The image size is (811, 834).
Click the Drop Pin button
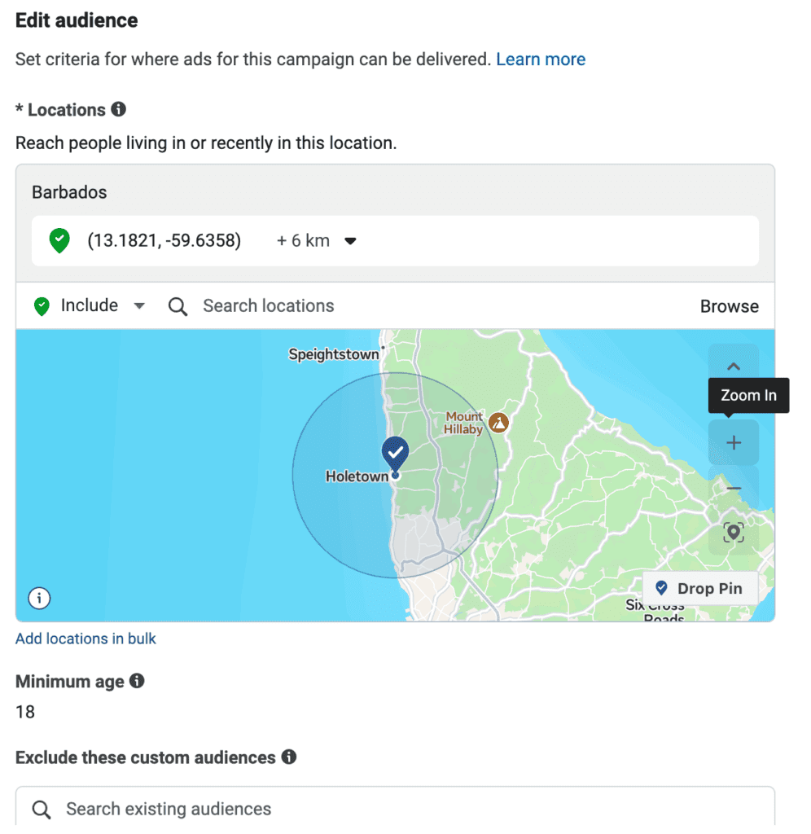click(x=700, y=588)
